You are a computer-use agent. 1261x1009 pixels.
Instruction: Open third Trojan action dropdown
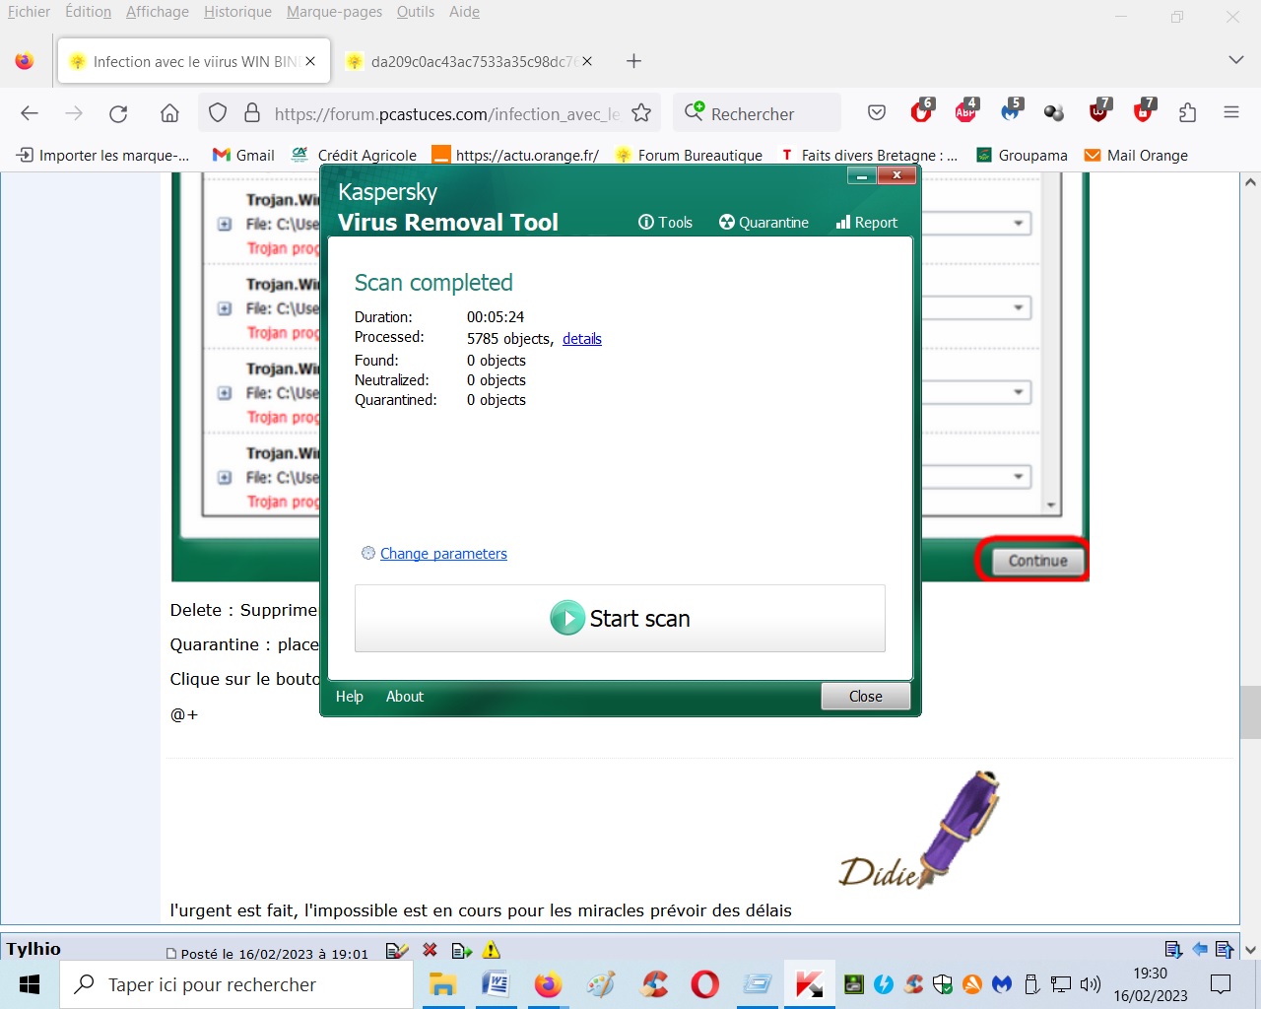click(1019, 393)
